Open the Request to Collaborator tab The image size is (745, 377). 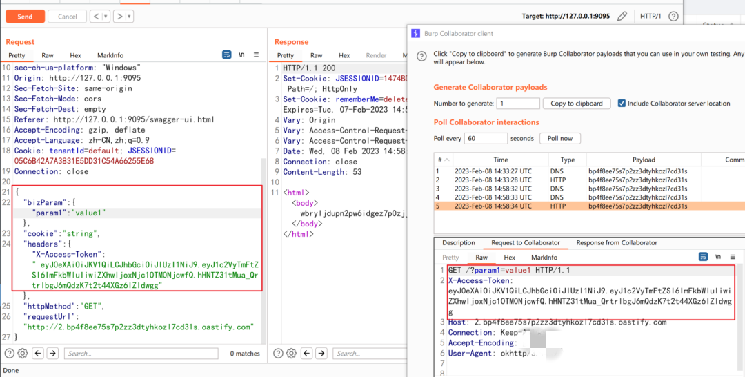526,242
